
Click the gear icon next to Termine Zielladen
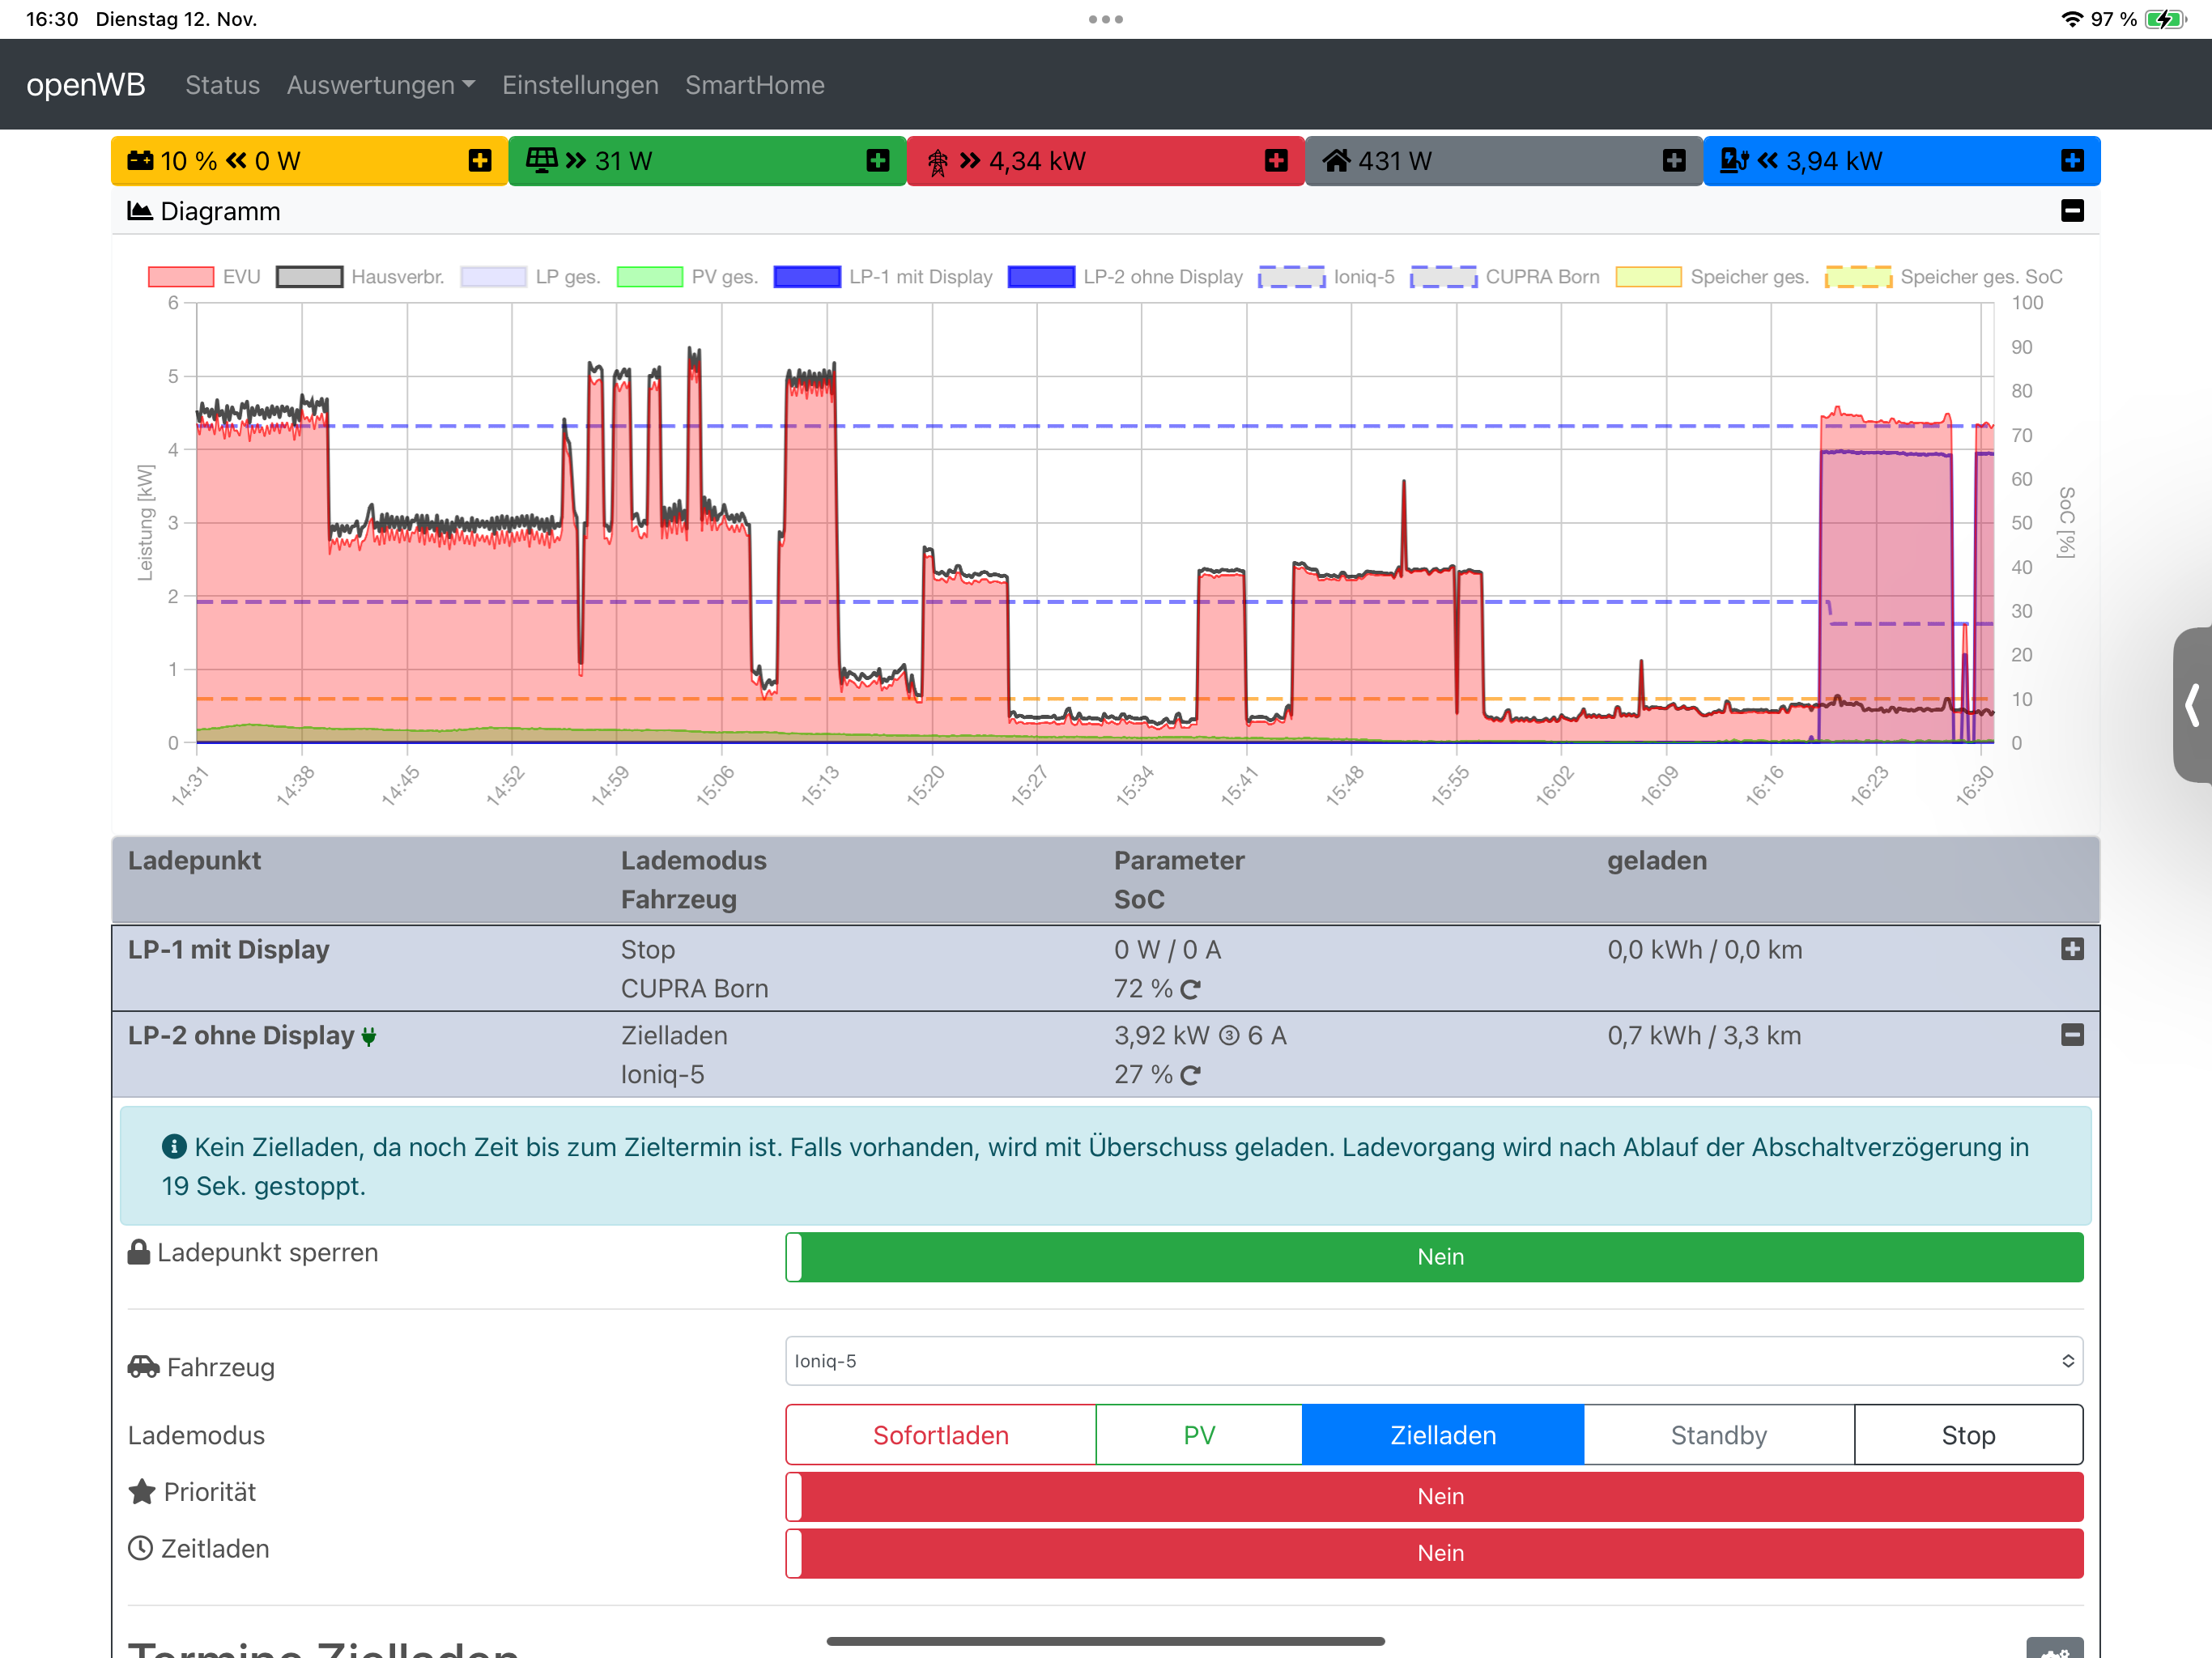coord(2054,1648)
